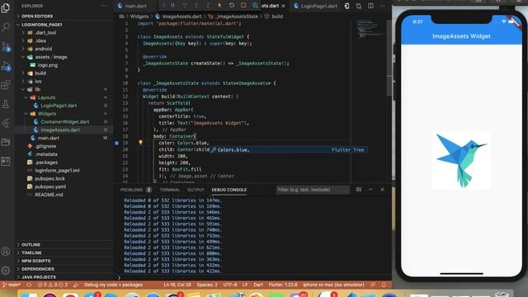Viewport: 528px width, 297px height.
Task: Open the Dart DevTools inspector icon
Action: pyautogui.click(x=255, y=6)
